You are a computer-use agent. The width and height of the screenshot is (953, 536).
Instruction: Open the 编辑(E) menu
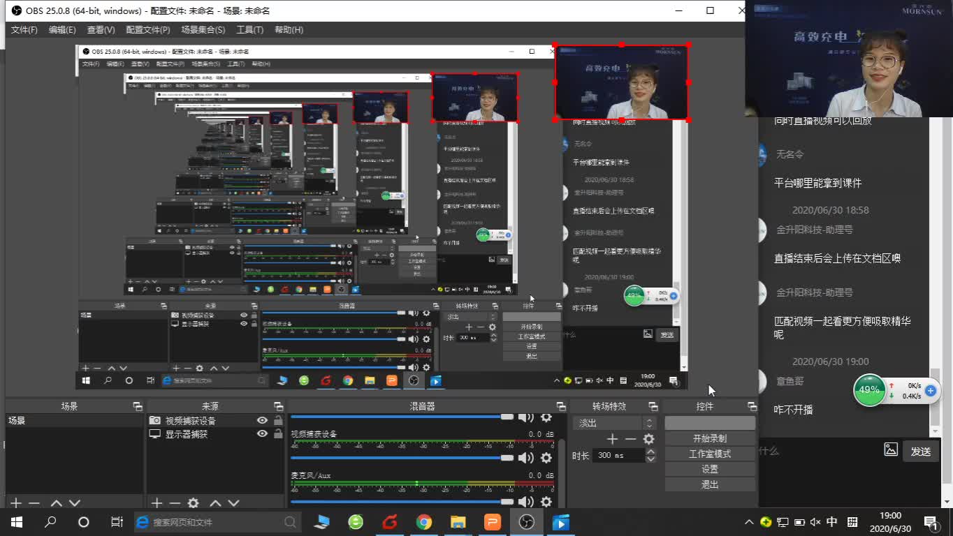click(x=62, y=30)
